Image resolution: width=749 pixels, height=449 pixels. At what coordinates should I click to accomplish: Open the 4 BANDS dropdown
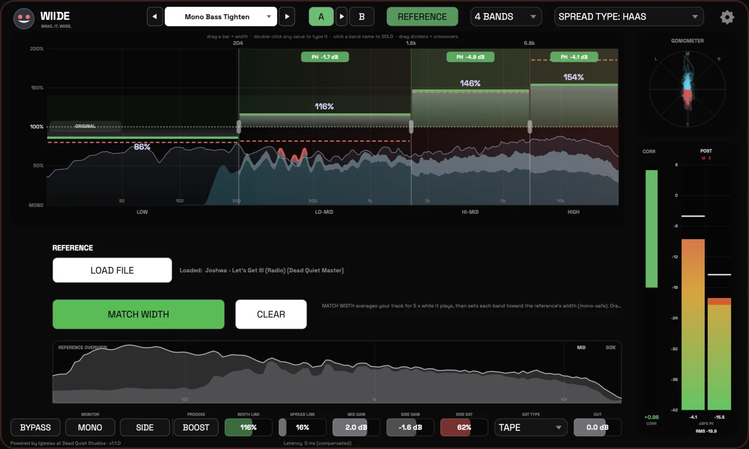[506, 17]
